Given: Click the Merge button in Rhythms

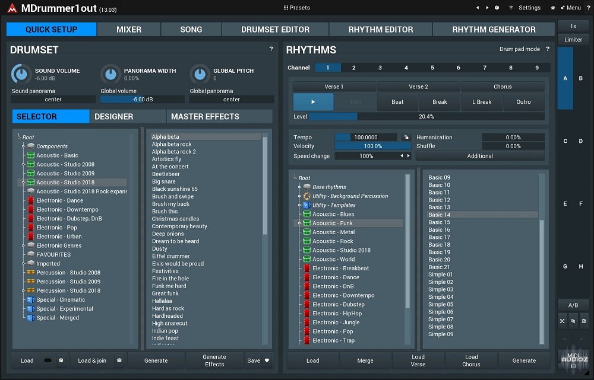Looking at the screenshot, I should point(365,360).
